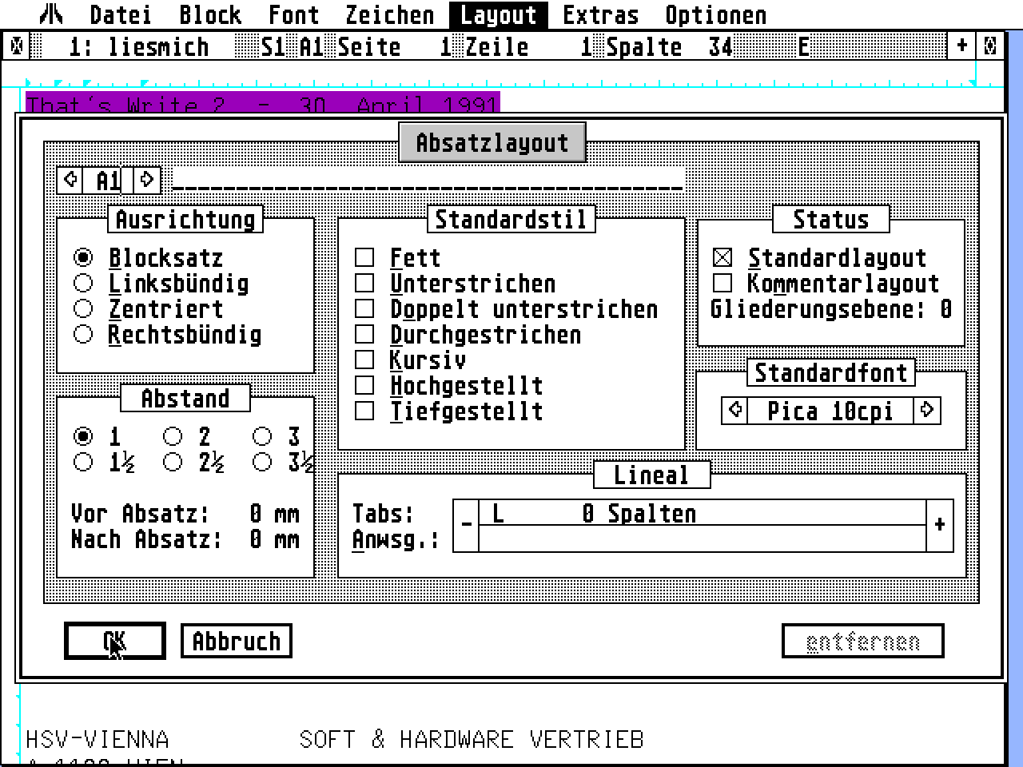Open the Extras menu
The width and height of the screenshot is (1023, 767).
(600, 14)
